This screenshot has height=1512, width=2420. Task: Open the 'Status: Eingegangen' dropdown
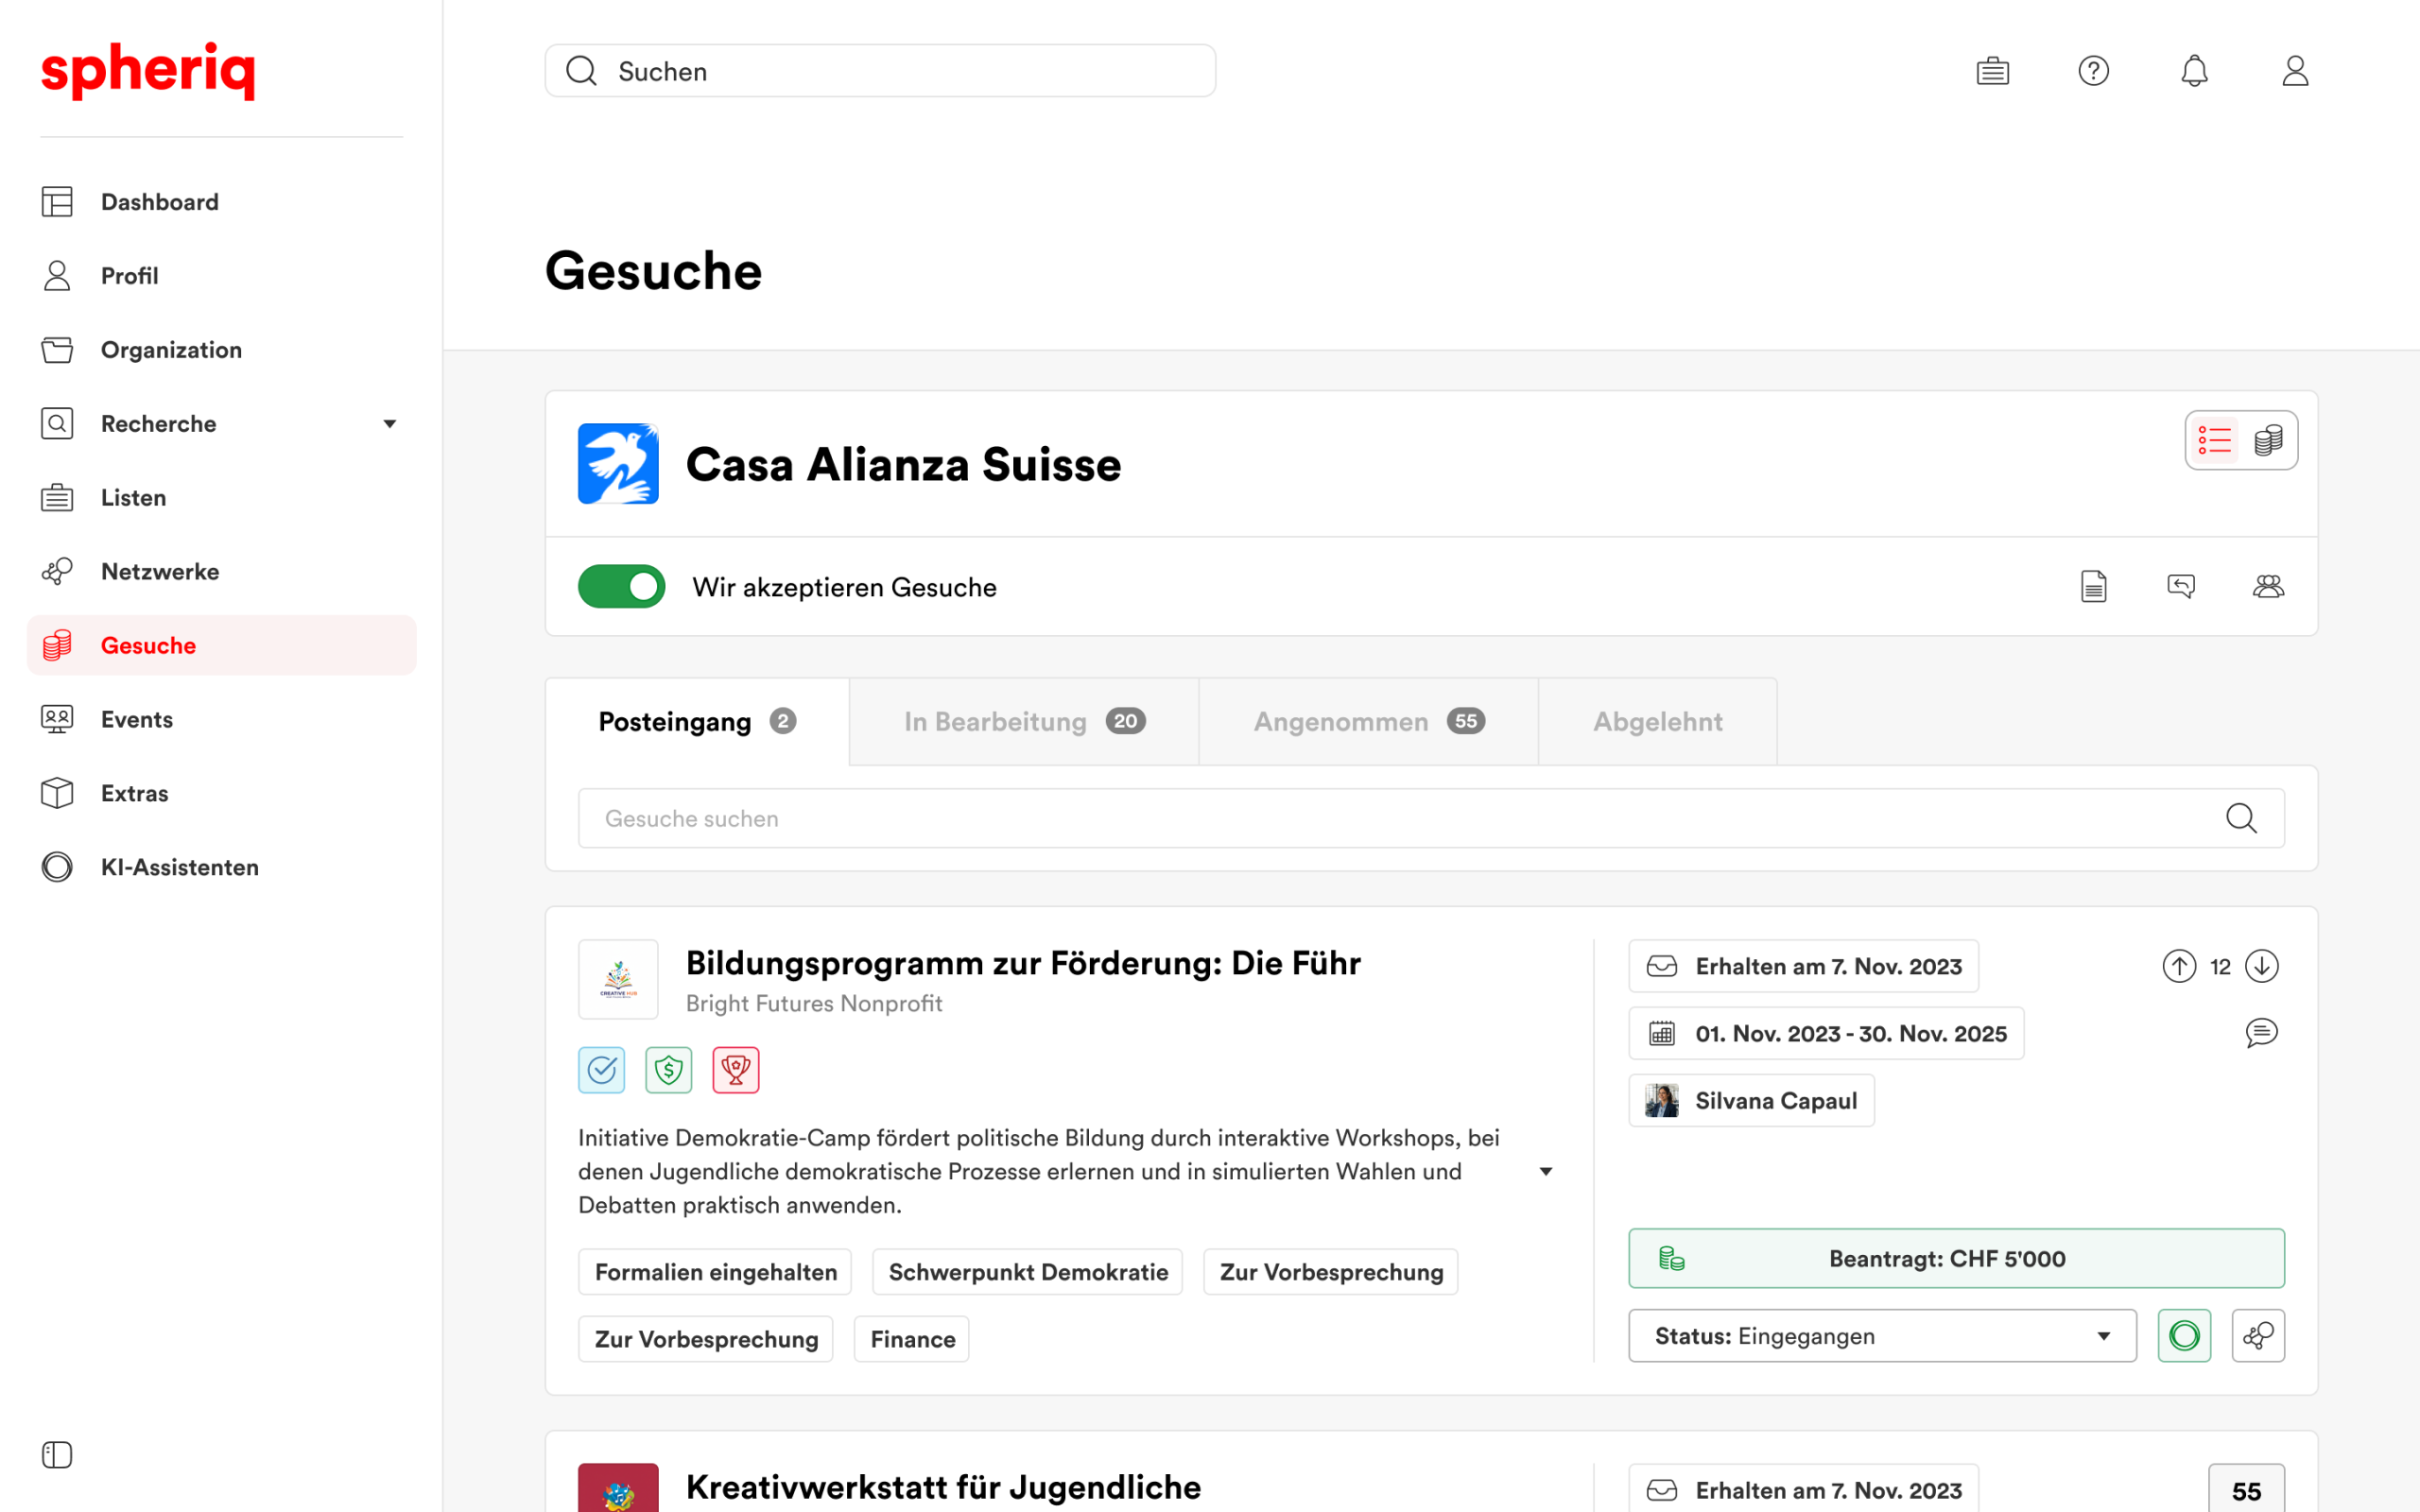[x=1881, y=1336]
